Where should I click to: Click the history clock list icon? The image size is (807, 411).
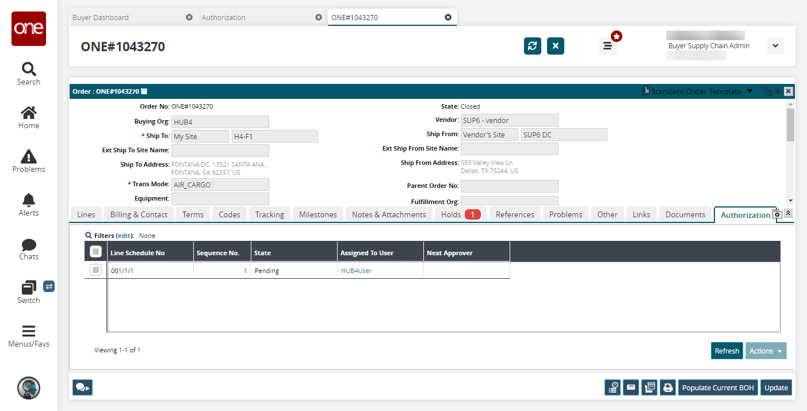point(613,387)
